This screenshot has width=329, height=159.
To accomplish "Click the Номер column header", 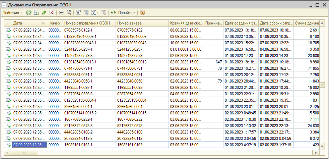I will coord(55,23).
